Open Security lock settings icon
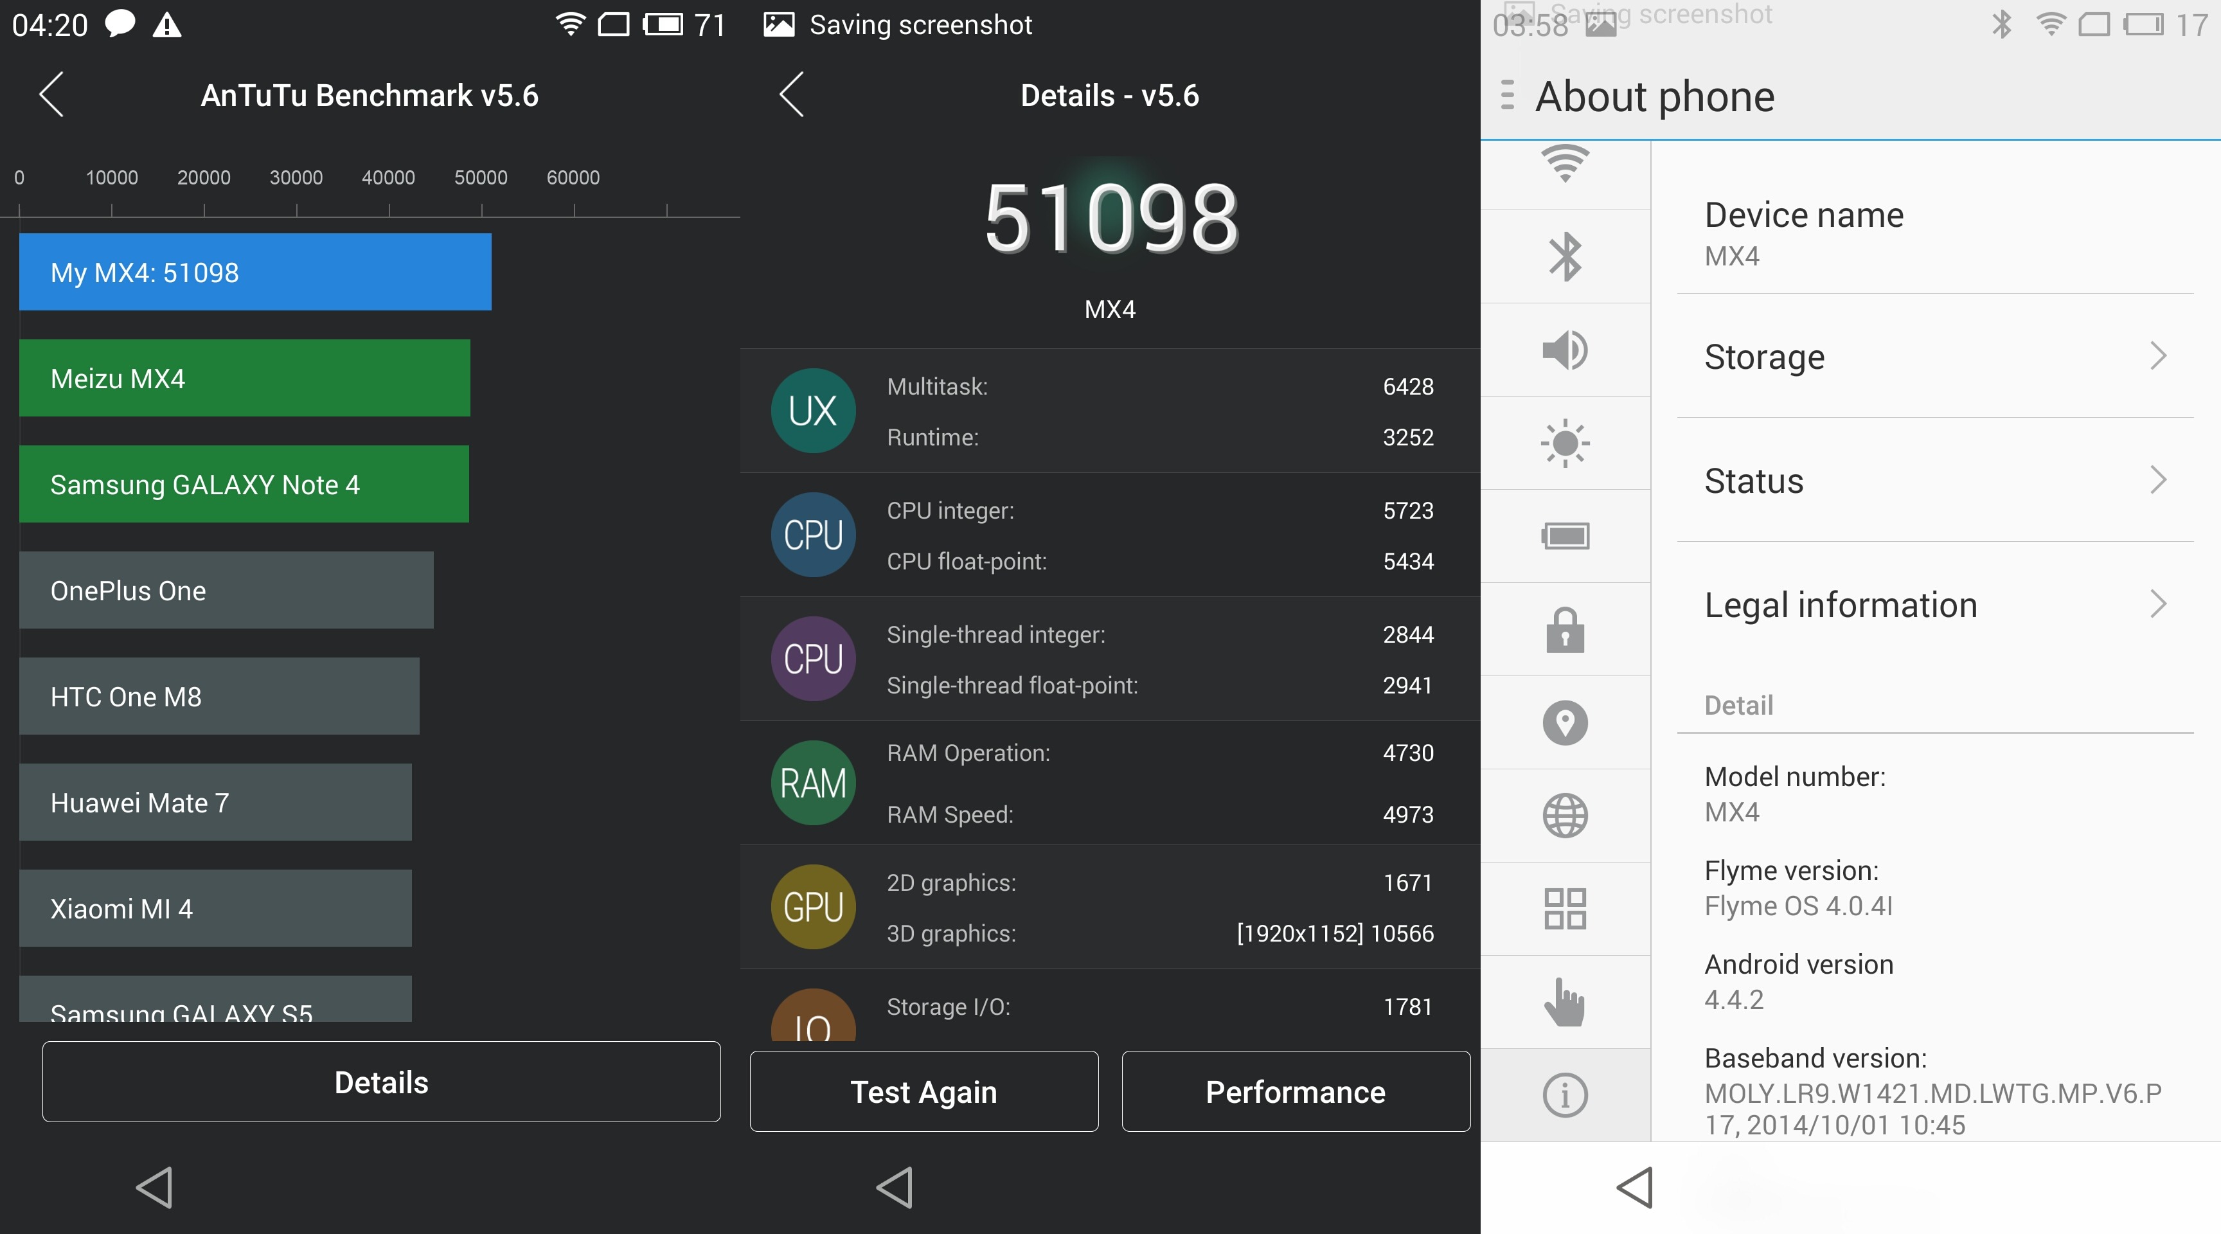2221x1234 pixels. pos(1565,629)
